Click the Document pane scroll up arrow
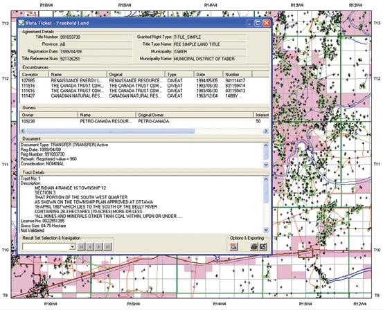Image resolution: width=383 pixels, height=310 pixels. tap(266, 146)
